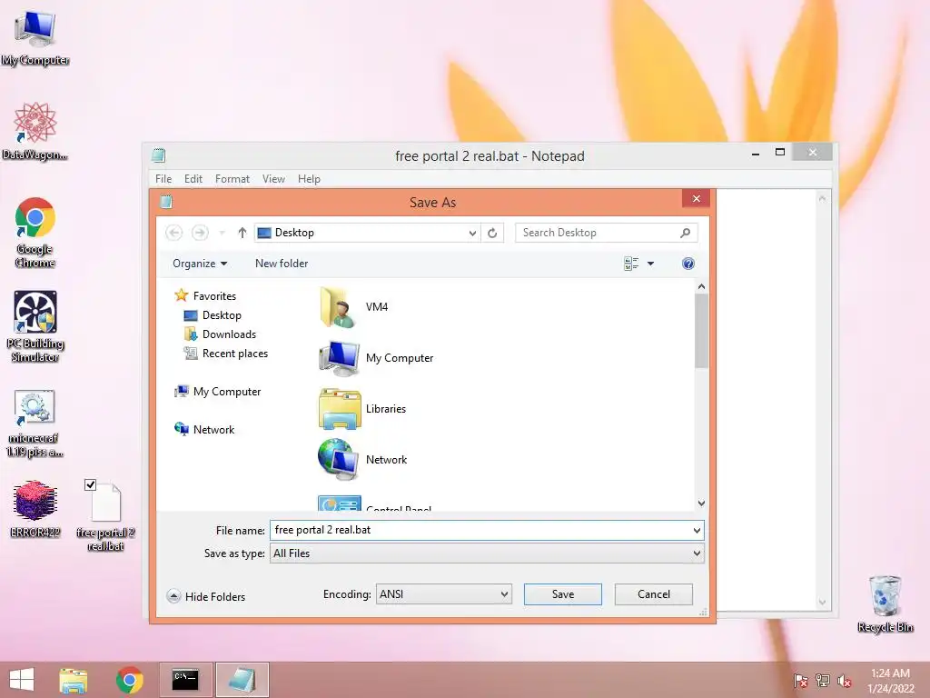This screenshot has width=930, height=698.
Task: Open the minecraf 1.19 desktop shortcut
Action: point(35,424)
